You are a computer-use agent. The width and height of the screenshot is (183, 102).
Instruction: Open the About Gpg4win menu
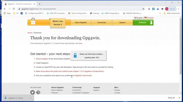[81, 23]
